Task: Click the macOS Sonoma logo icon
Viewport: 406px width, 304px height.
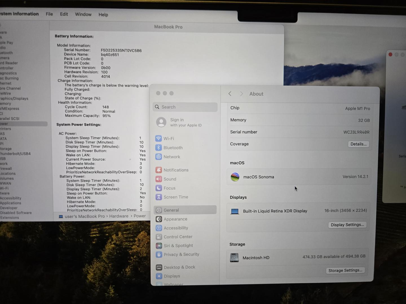Action: tap(235, 177)
